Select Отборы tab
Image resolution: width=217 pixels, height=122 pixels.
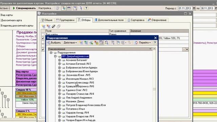[x=84, y=20]
